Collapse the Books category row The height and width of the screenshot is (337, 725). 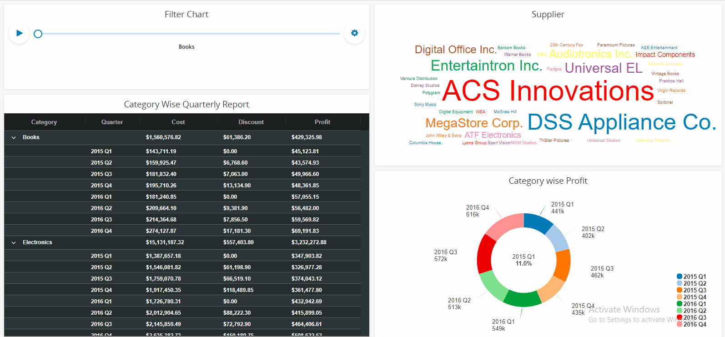[14, 137]
